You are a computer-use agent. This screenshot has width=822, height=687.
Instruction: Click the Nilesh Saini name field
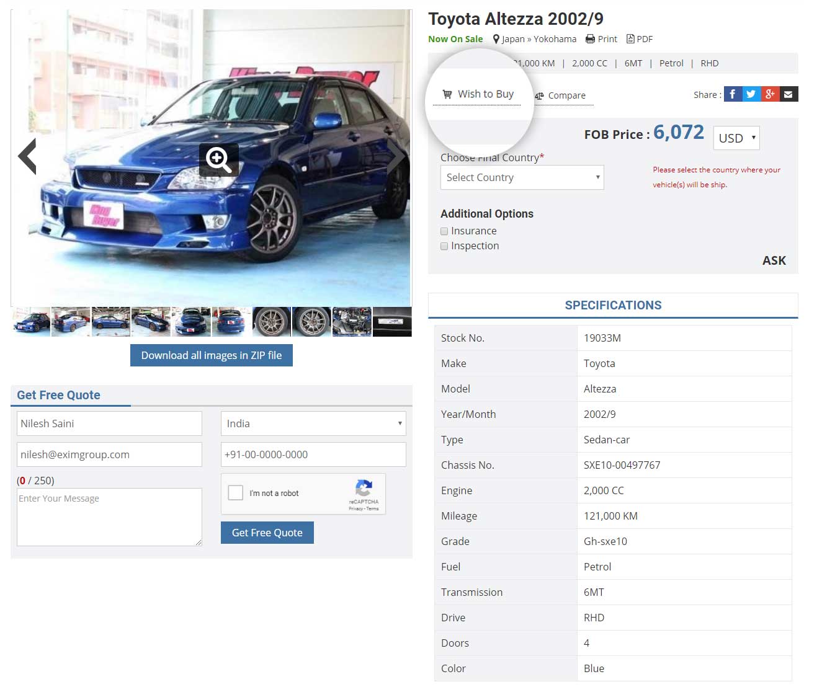click(109, 423)
